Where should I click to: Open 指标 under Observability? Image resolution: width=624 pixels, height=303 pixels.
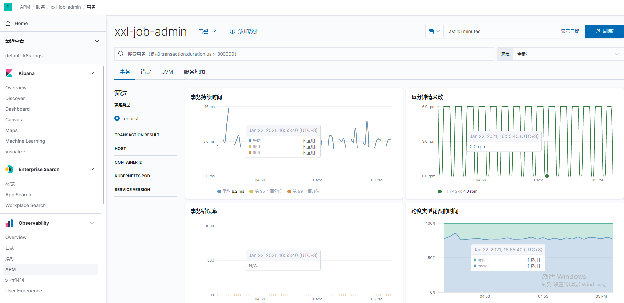10,259
